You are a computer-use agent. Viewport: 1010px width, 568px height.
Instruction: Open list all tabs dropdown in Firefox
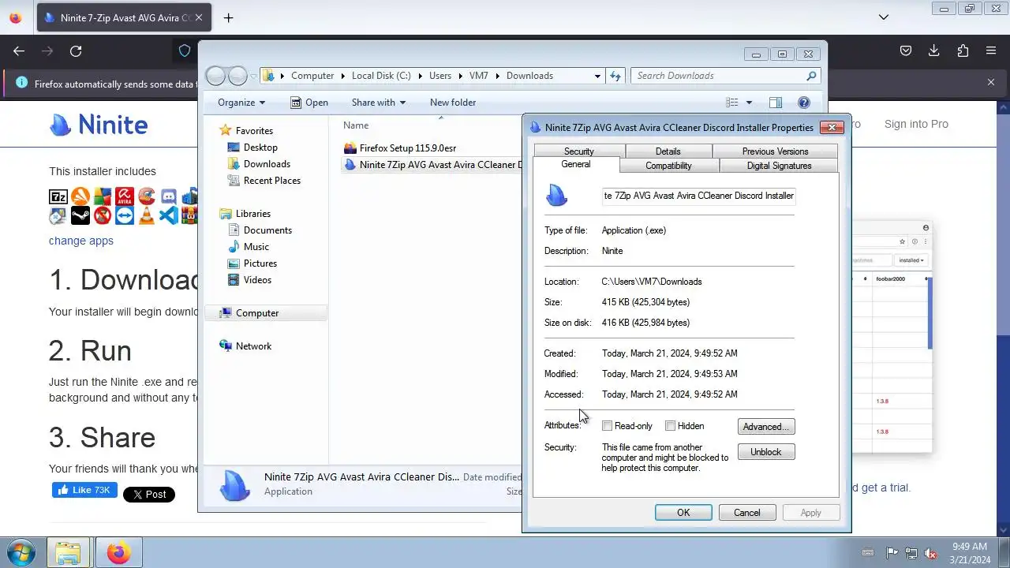[x=884, y=17]
